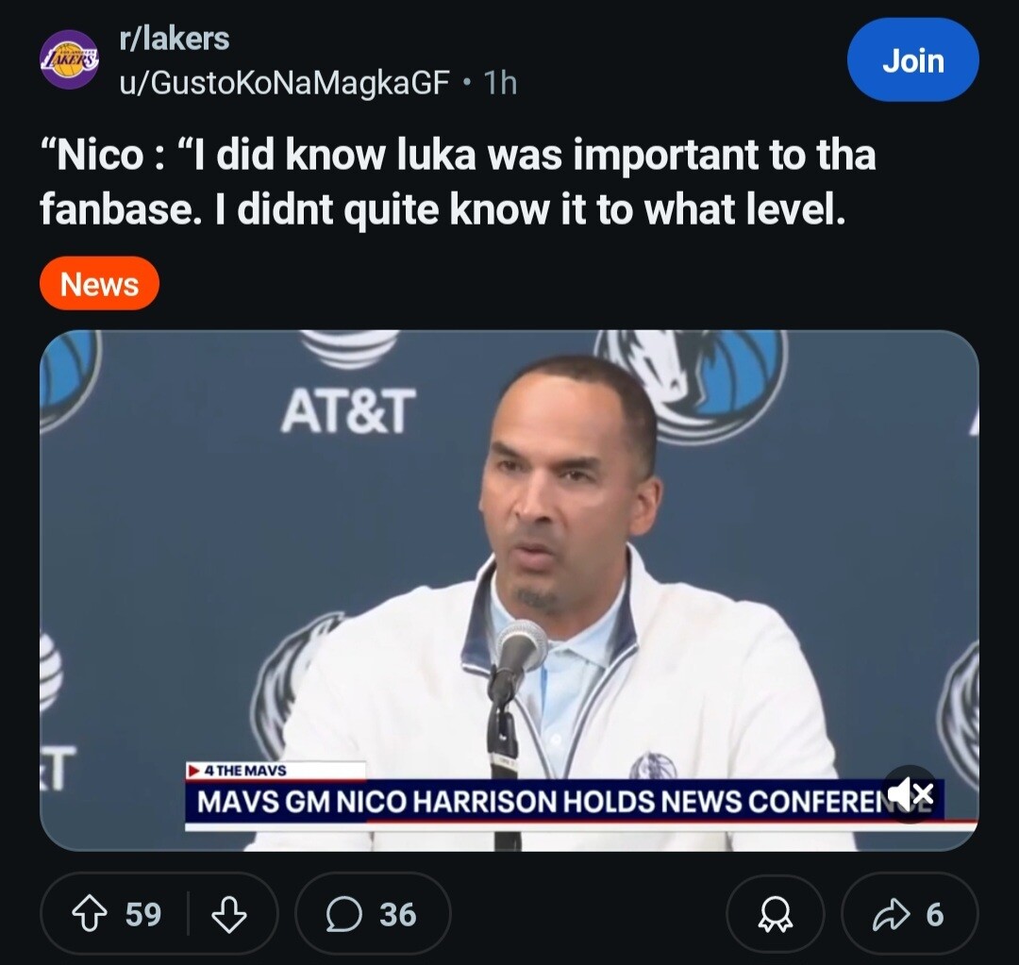Open the Lakers subreddit avatar
This screenshot has width=1019, height=965.
[68, 58]
